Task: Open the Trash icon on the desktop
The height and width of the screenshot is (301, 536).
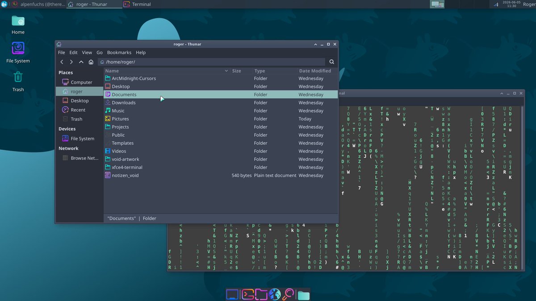Action: [18, 80]
